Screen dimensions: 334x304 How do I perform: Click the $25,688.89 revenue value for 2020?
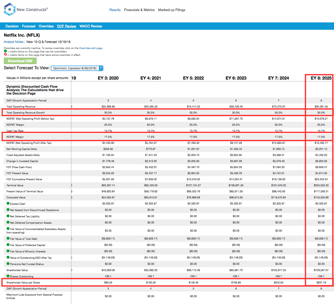pos(108,106)
